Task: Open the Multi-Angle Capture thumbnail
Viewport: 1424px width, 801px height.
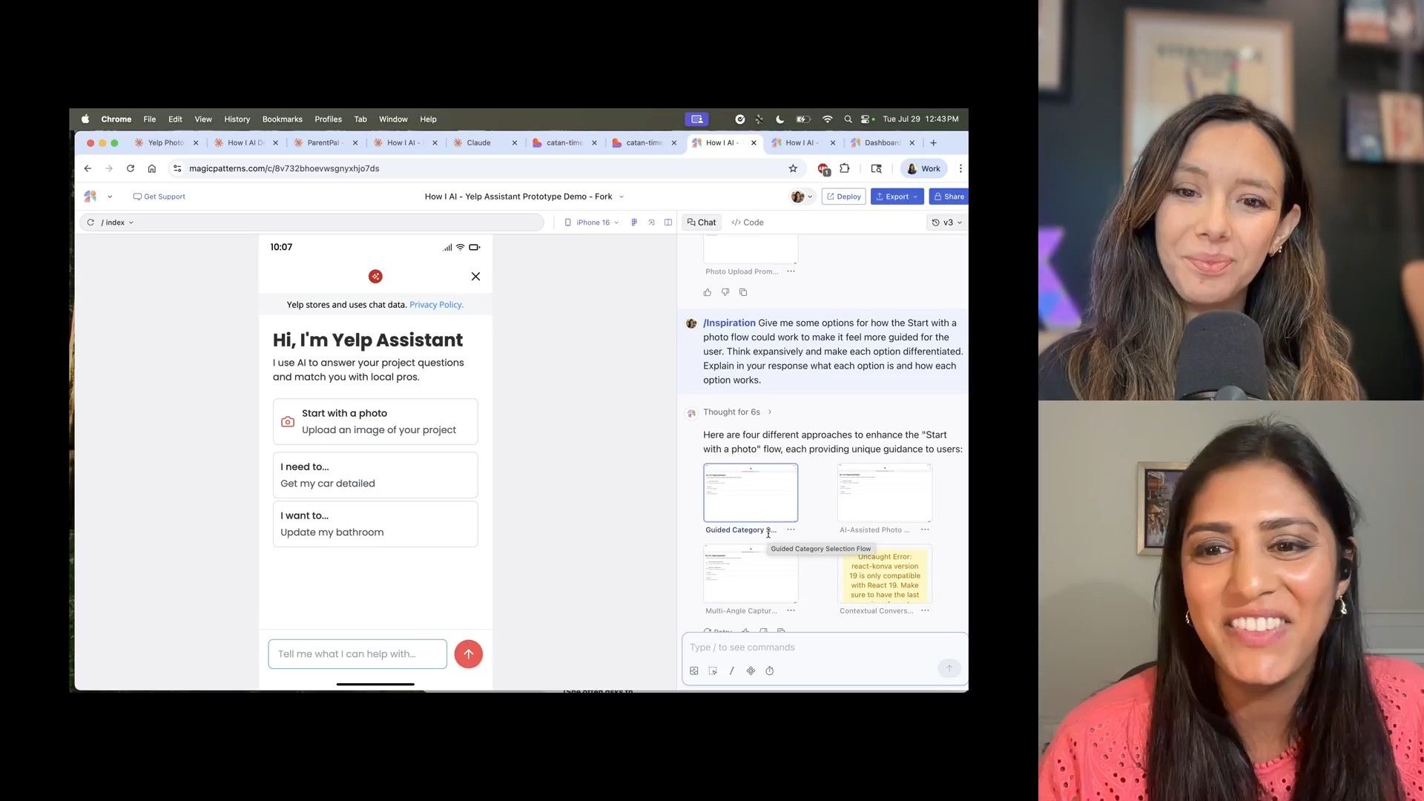Action: [x=751, y=574]
